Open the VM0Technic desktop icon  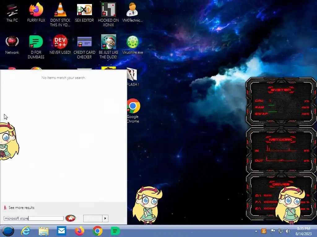click(x=132, y=12)
